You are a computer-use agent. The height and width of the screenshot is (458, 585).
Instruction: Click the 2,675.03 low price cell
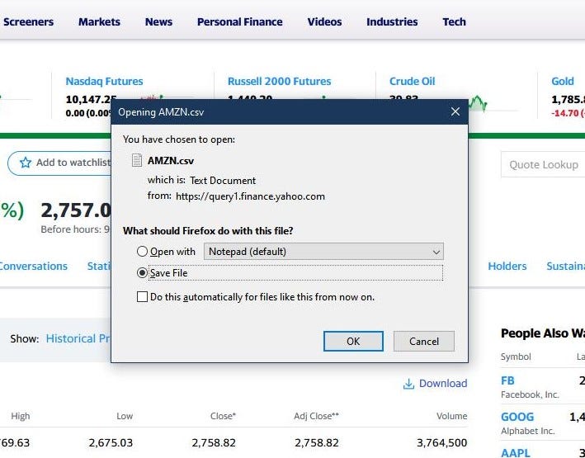(x=111, y=442)
